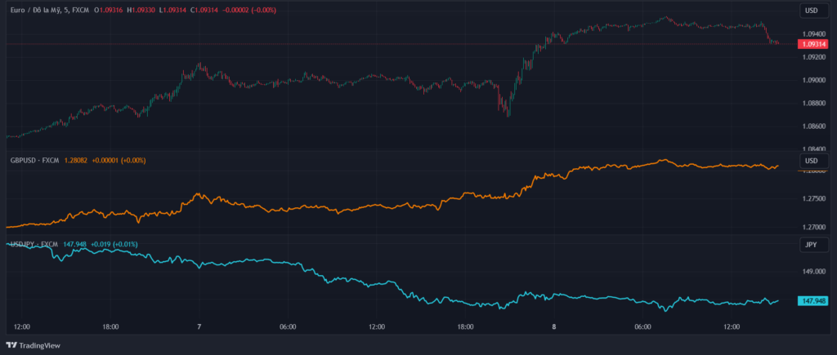837x355 pixels.
Task: Click the first 18:00 label on time axis
Action: coord(110,326)
